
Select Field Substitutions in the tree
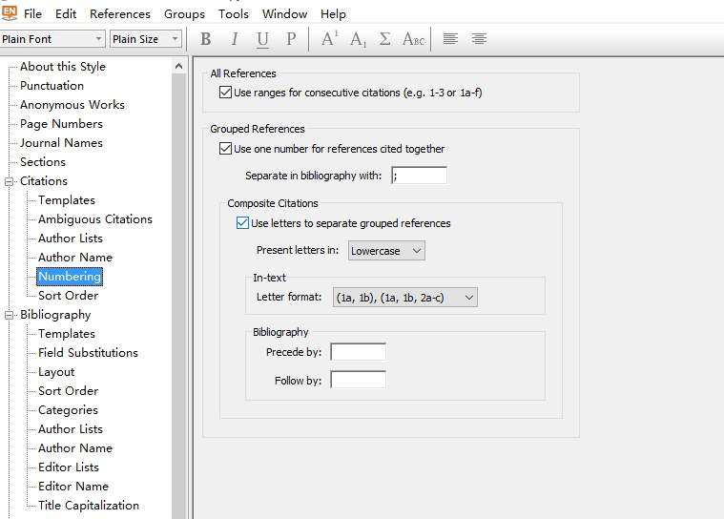coord(88,353)
